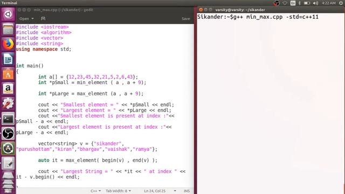The height and width of the screenshot is (194, 345).
Task: Click the 'int *pLarge = max_element' line
Action: (x=91, y=94)
